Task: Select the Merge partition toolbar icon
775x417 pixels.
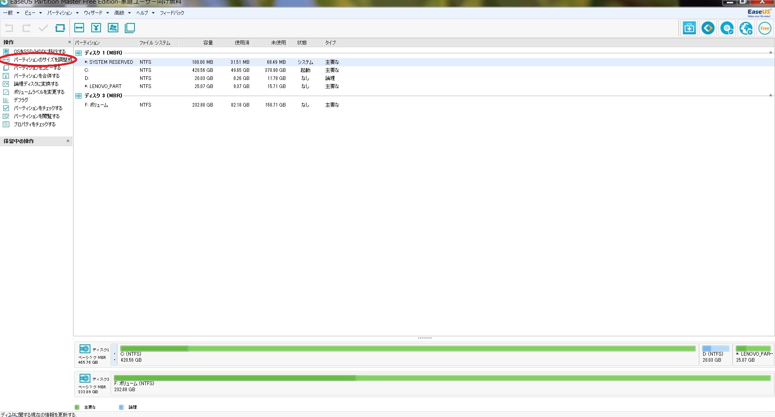Action: pos(96,28)
